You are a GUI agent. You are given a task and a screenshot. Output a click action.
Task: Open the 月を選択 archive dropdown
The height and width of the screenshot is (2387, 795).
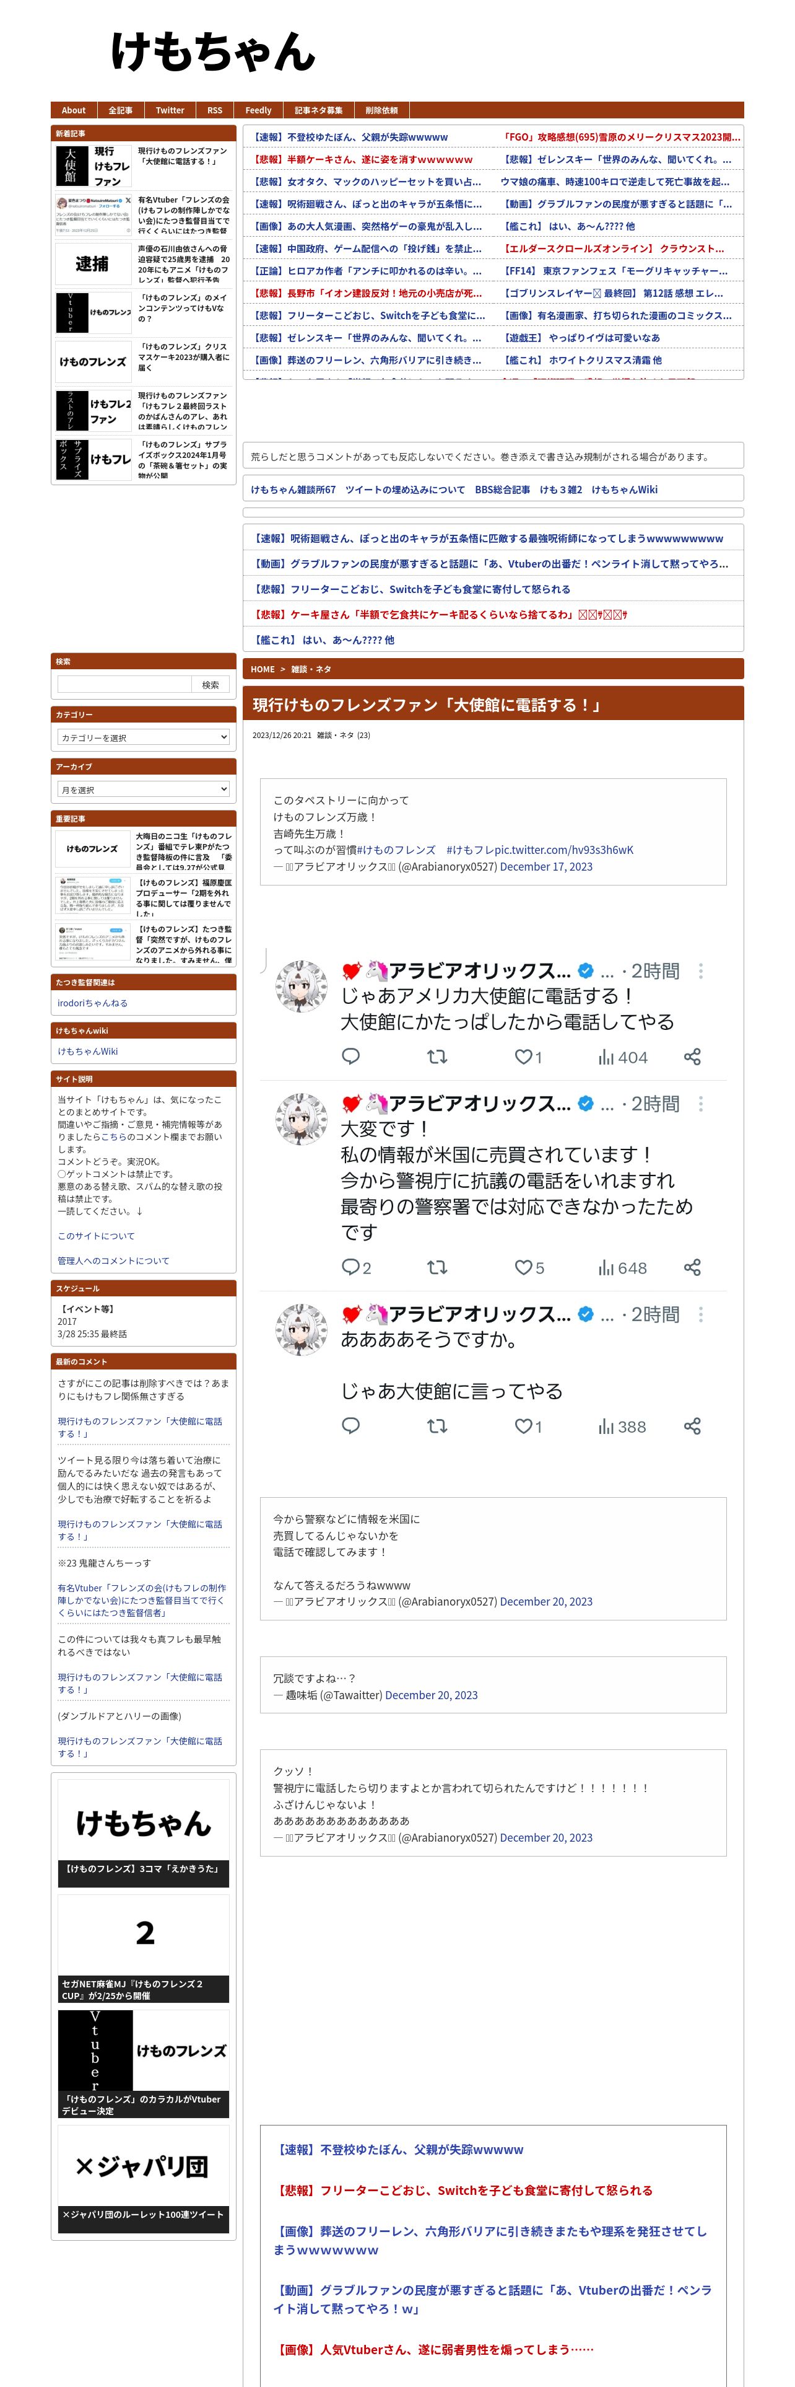coord(144,789)
